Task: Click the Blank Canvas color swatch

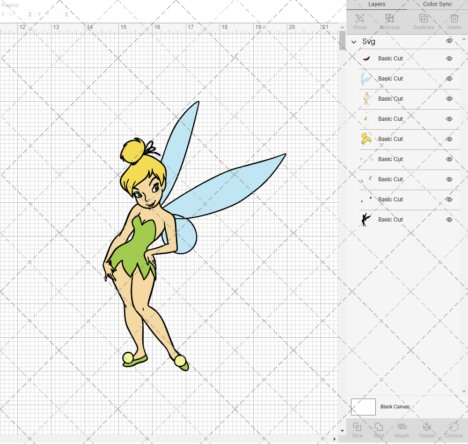Action: tap(363, 407)
